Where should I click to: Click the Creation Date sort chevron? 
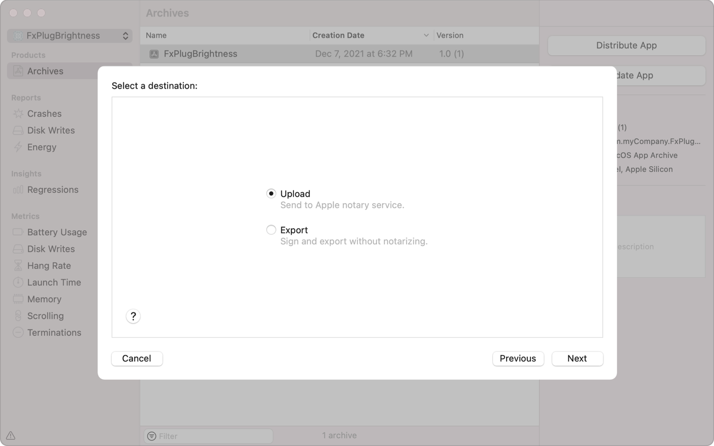[426, 35]
